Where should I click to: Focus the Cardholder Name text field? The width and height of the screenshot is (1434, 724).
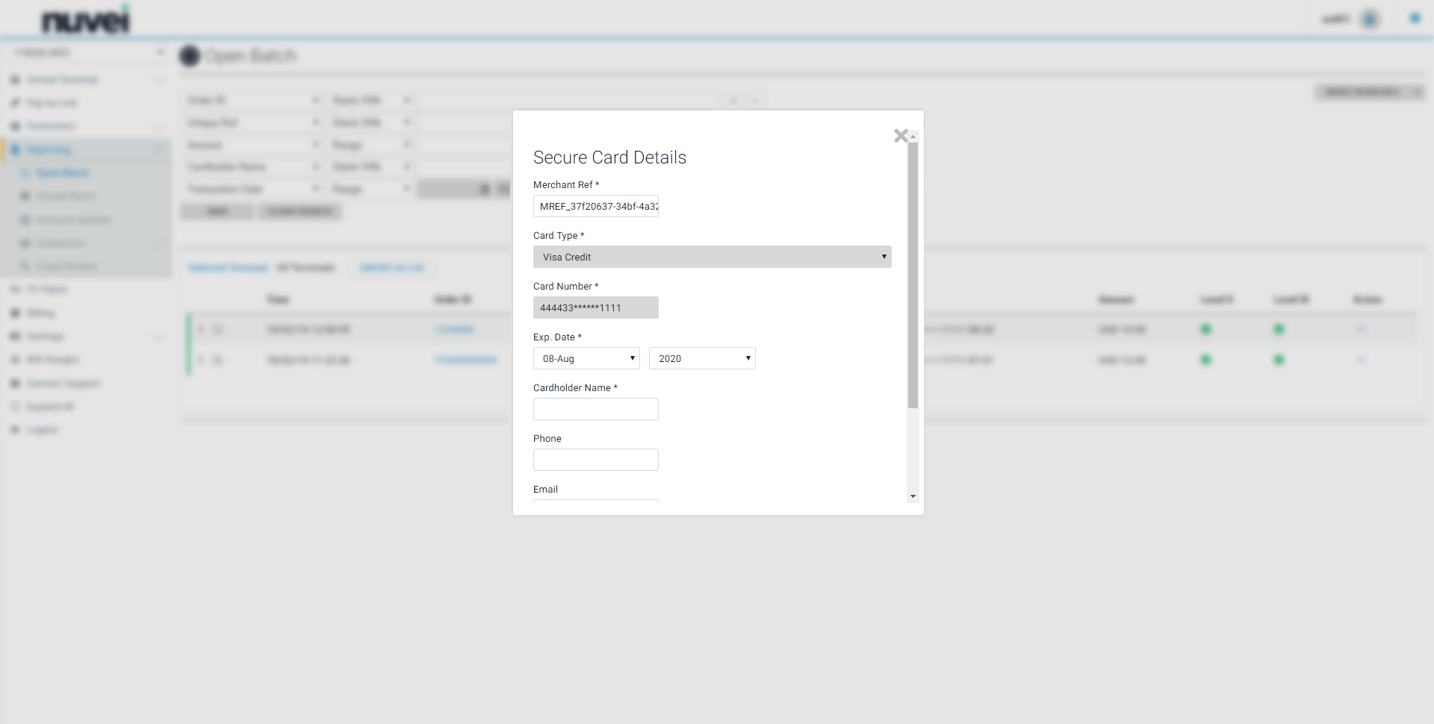(x=595, y=409)
